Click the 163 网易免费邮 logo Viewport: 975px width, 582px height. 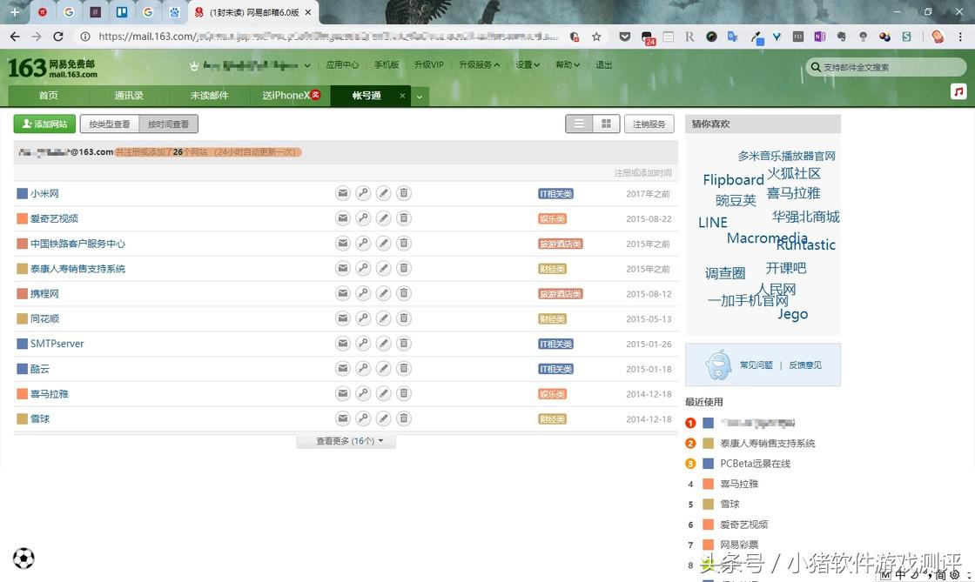(x=52, y=68)
